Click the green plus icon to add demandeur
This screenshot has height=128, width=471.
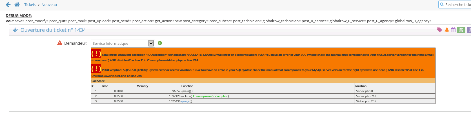(x=160, y=43)
